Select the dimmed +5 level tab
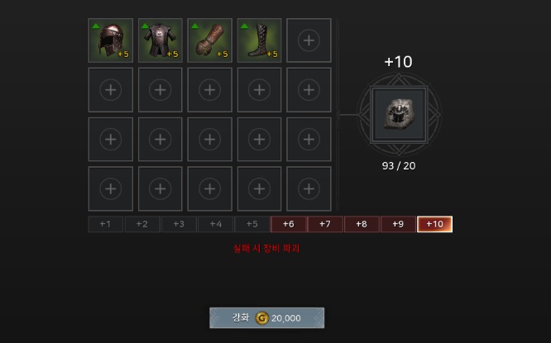 pyautogui.click(x=252, y=224)
